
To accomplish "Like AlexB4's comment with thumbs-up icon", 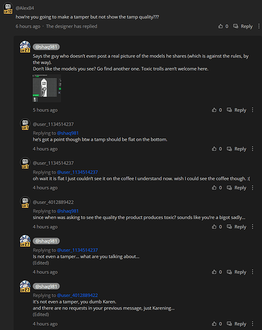I will click(x=220, y=26).
